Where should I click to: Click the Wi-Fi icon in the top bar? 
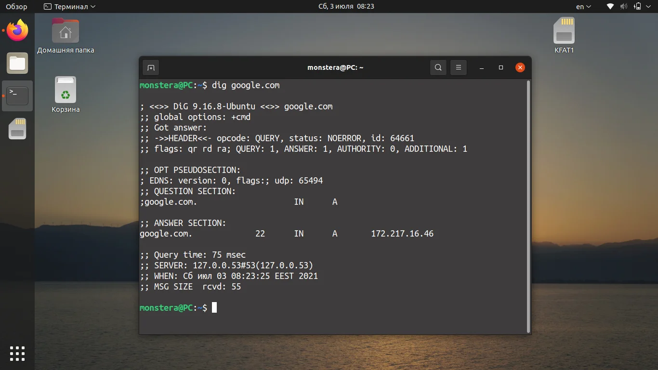(610, 6)
